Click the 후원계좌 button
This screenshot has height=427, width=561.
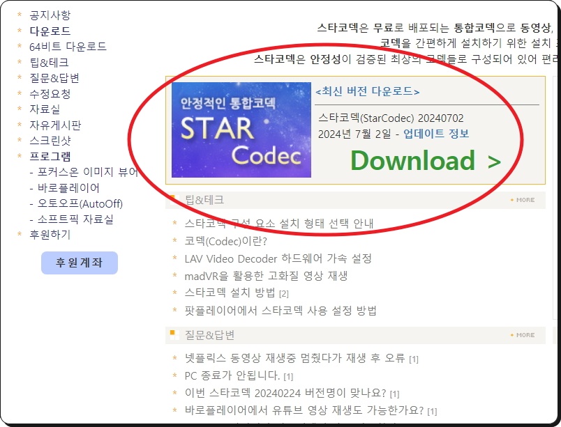[x=80, y=263]
